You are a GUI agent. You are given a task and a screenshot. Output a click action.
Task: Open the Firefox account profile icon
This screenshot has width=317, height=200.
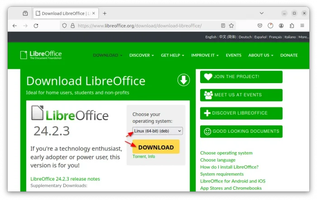282,26
